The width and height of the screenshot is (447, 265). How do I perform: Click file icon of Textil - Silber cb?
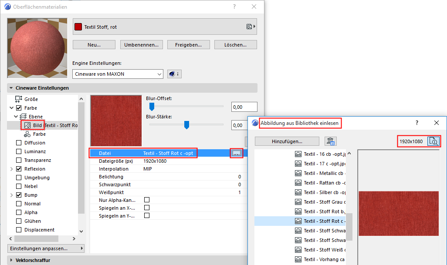[298, 192]
